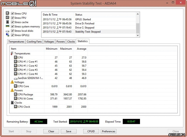Toggle the Stress CPU checkbox

(12, 13)
